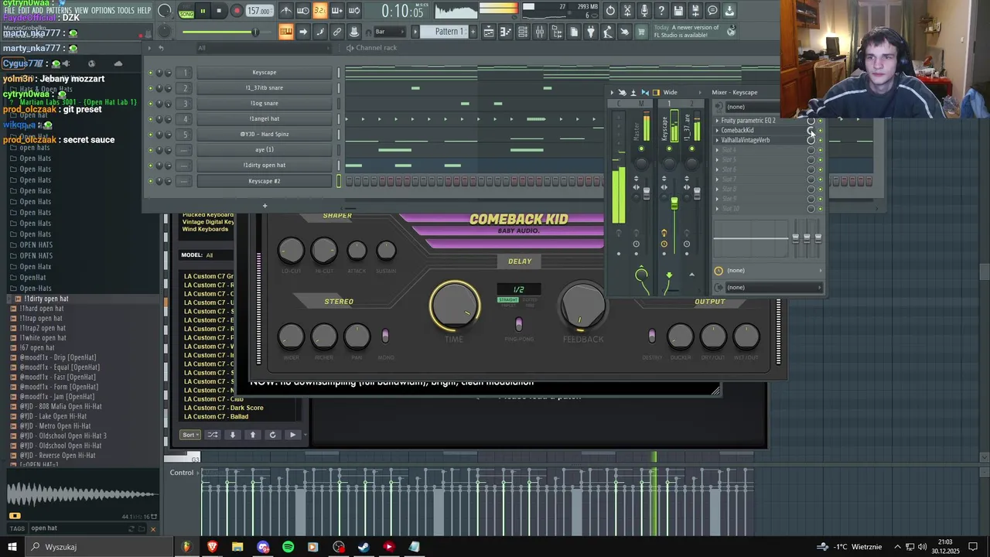Toggle the link chain icon in toolbar
Screen dimensions: 990x557
pyautogui.click(x=337, y=32)
